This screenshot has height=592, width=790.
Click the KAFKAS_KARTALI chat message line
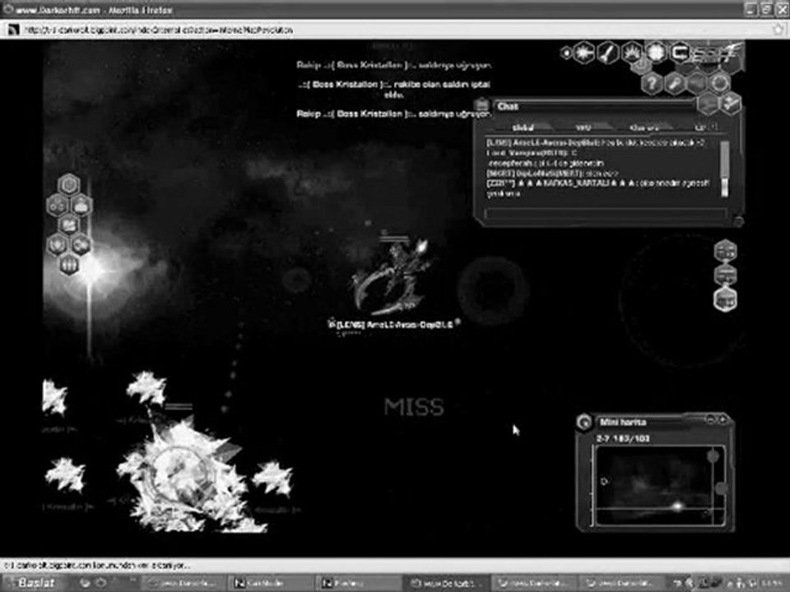pos(598,183)
